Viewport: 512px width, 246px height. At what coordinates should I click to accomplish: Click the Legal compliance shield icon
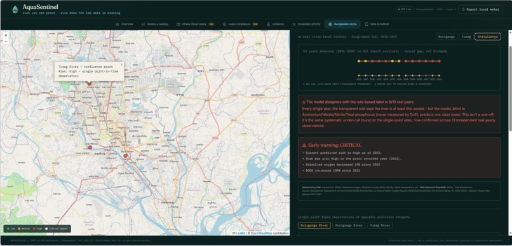(x=224, y=24)
